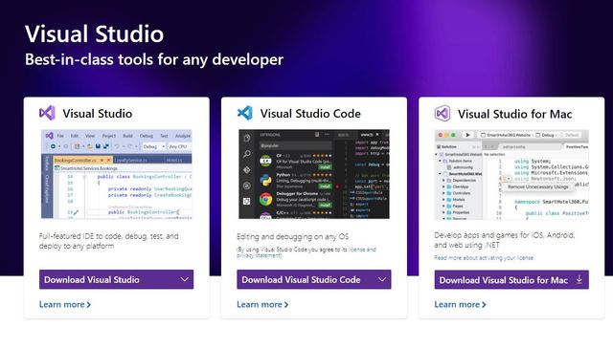
Task: Open Learn more under Visual Studio Code card
Action: pos(262,304)
